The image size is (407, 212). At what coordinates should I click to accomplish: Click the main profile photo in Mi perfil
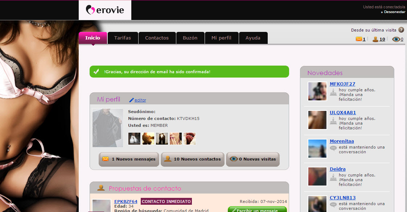[x=108, y=128]
